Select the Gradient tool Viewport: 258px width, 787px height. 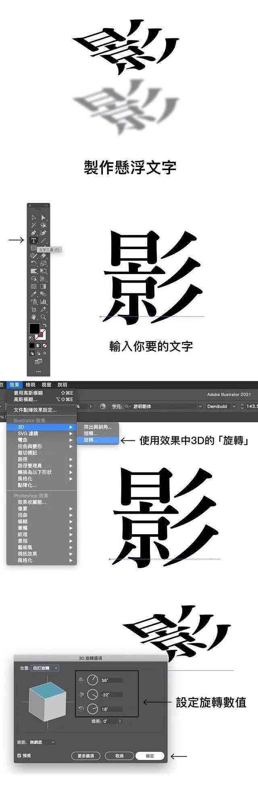[x=43, y=286]
